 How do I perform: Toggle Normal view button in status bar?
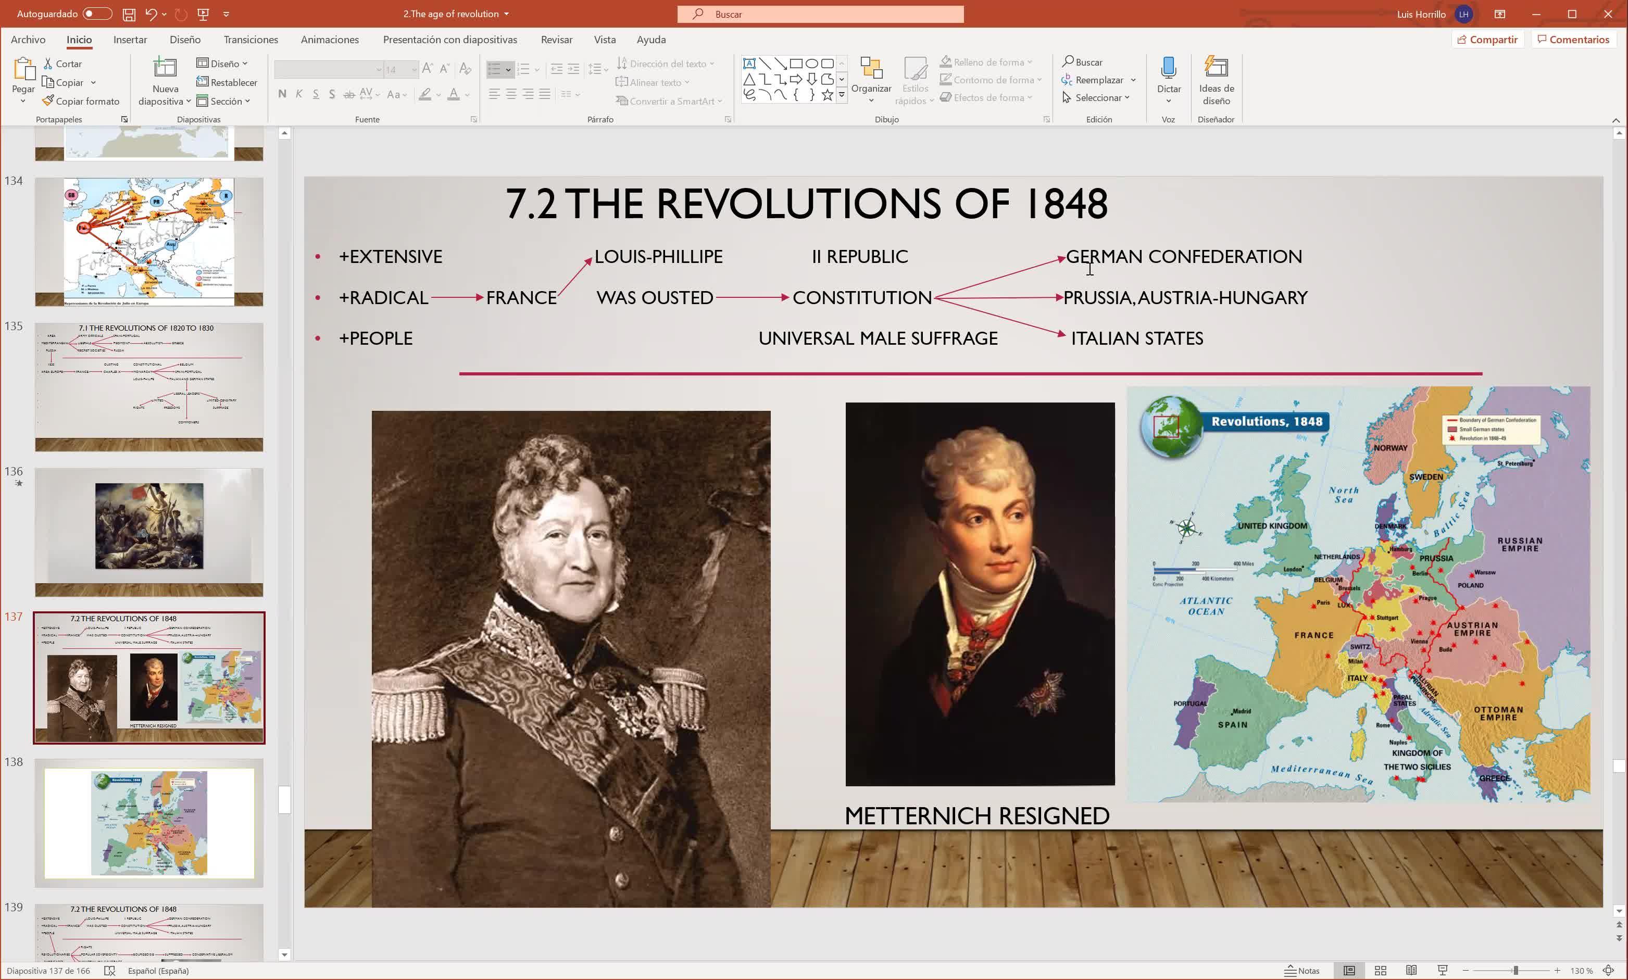coord(1349,970)
